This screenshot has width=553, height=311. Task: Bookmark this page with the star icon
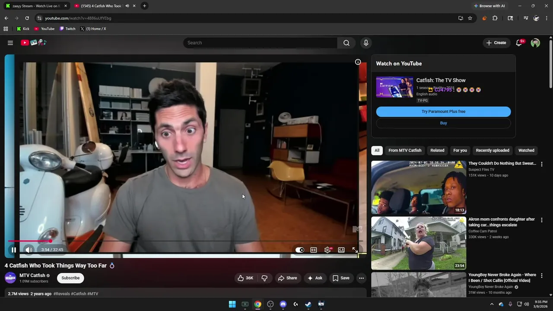[x=470, y=18]
